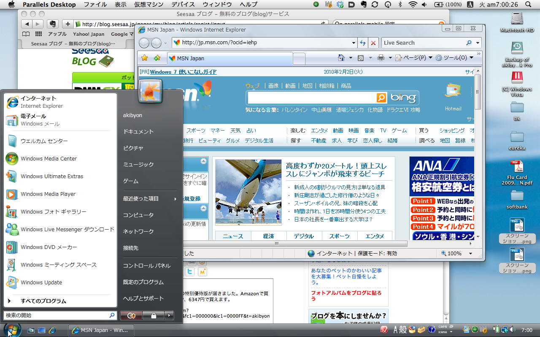The image size is (540, 337).
Task: Switch to the ニュース tab on the MSN page
Action: tap(233, 236)
